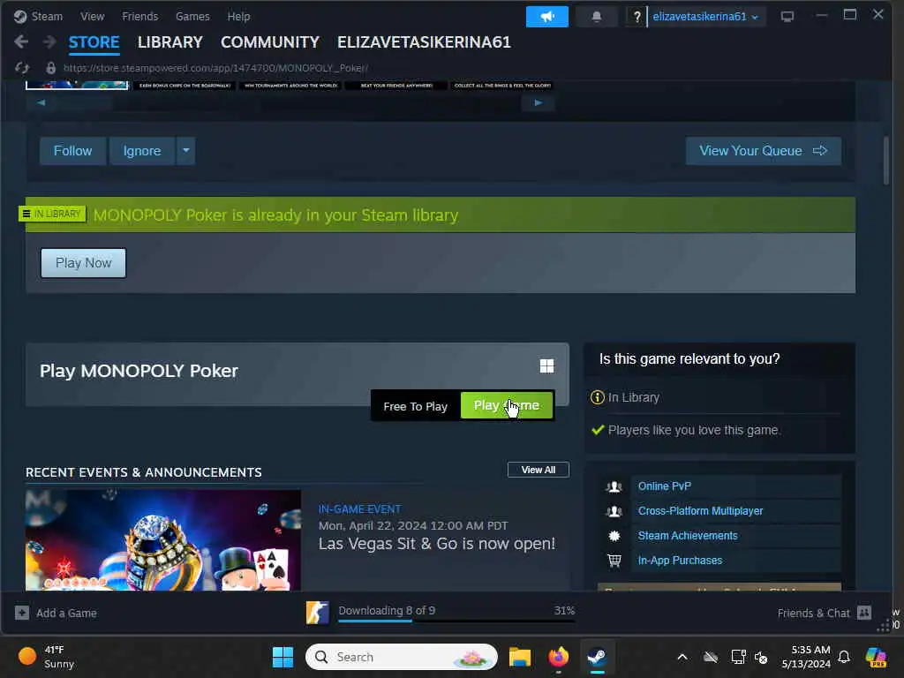Click Add a Game

click(x=66, y=613)
